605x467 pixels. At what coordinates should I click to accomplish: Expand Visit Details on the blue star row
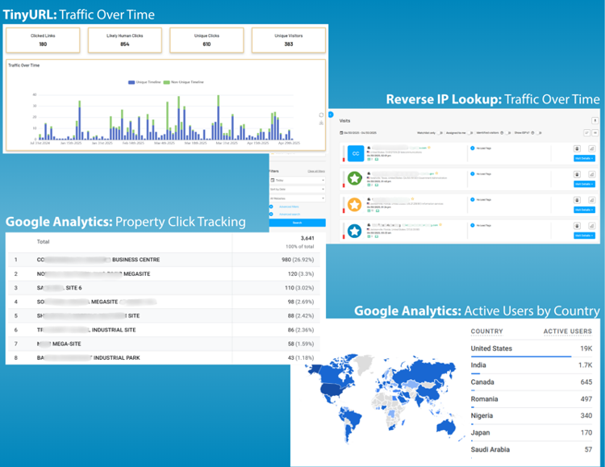click(584, 236)
